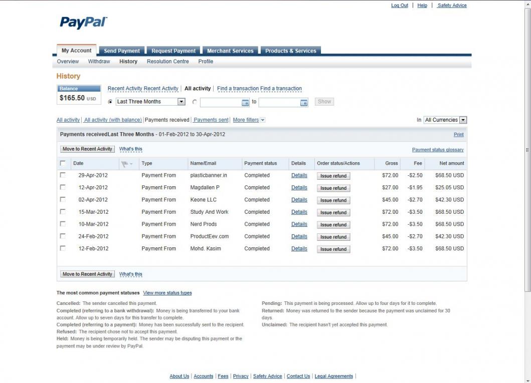
Task: Go to the Withdraw subtab
Action: click(x=99, y=62)
